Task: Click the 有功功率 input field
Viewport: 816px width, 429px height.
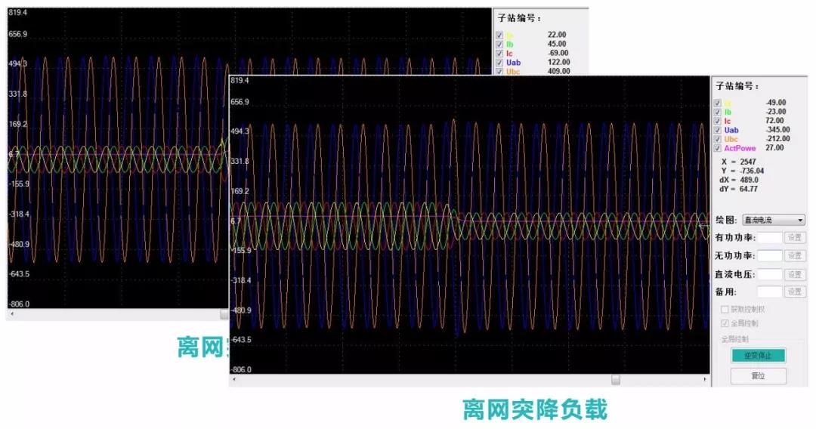Action: pos(769,238)
